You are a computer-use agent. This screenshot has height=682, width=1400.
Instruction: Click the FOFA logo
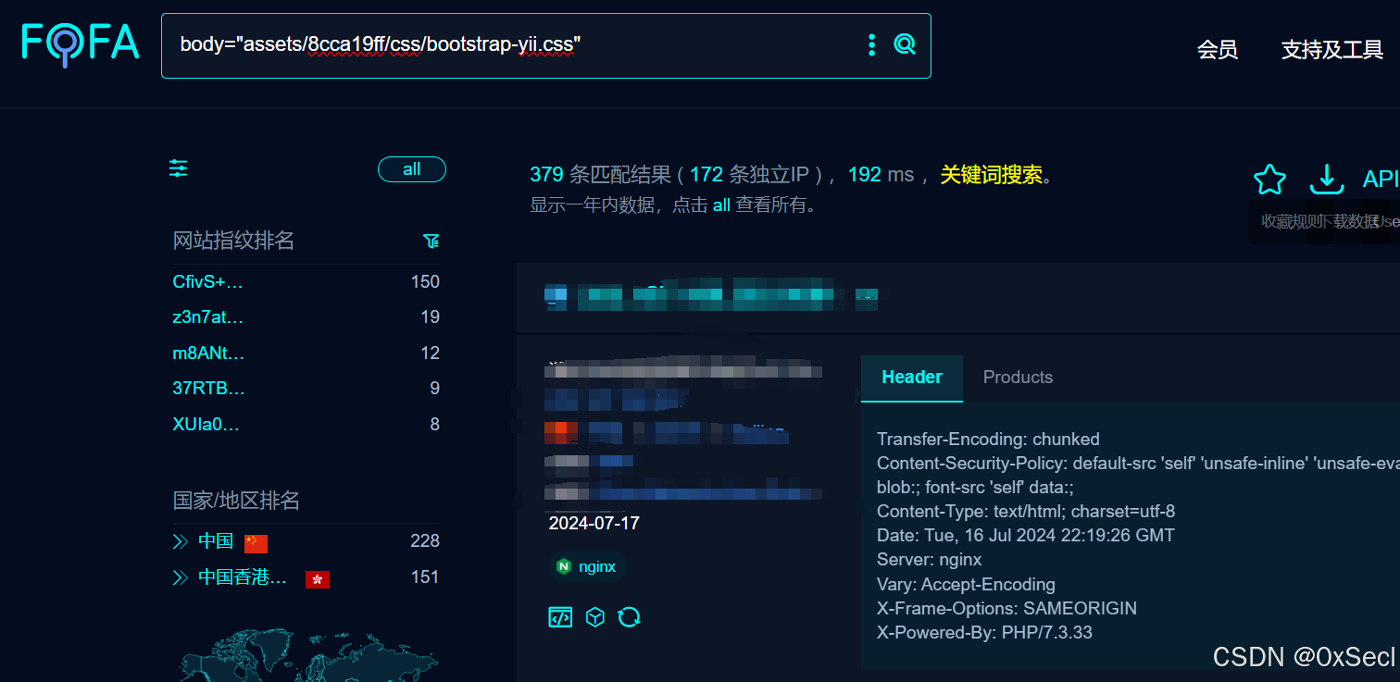81,43
